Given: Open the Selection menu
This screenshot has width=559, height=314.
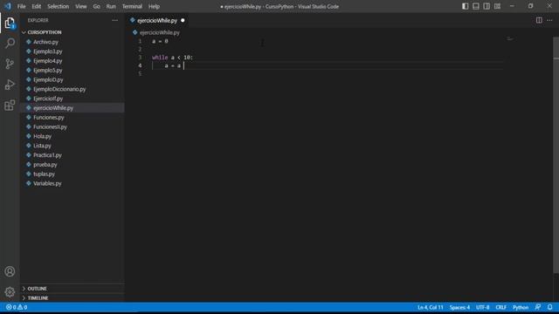Looking at the screenshot, I should pyautogui.click(x=59, y=6).
